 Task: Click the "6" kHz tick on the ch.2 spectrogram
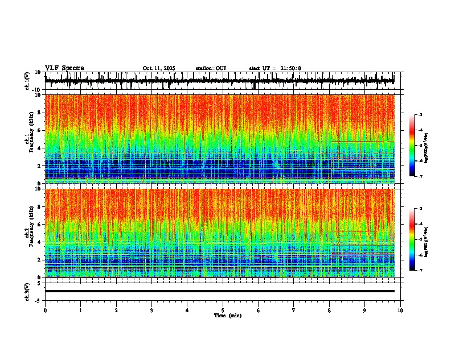40,225
